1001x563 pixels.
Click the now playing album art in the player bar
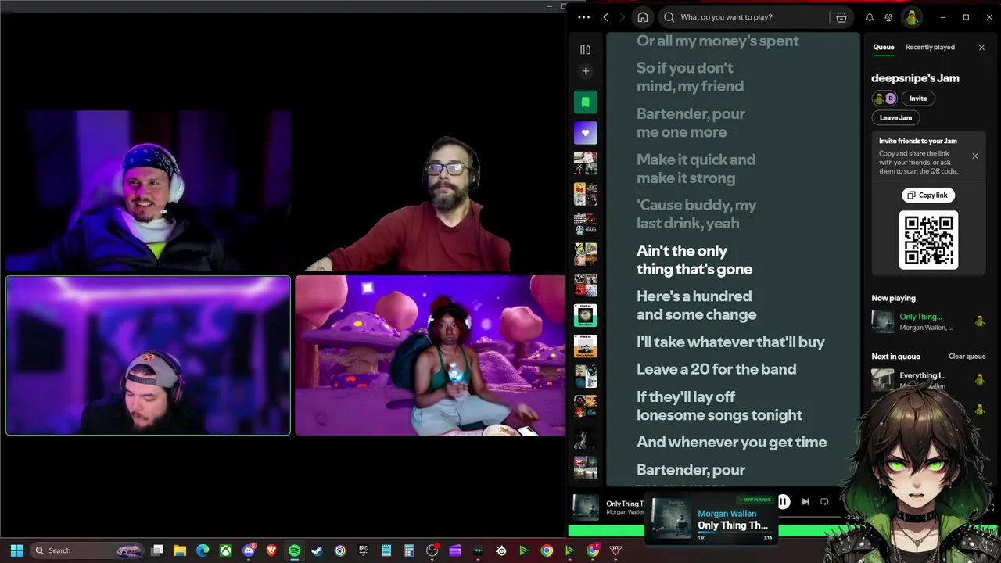[x=586, y=507]
